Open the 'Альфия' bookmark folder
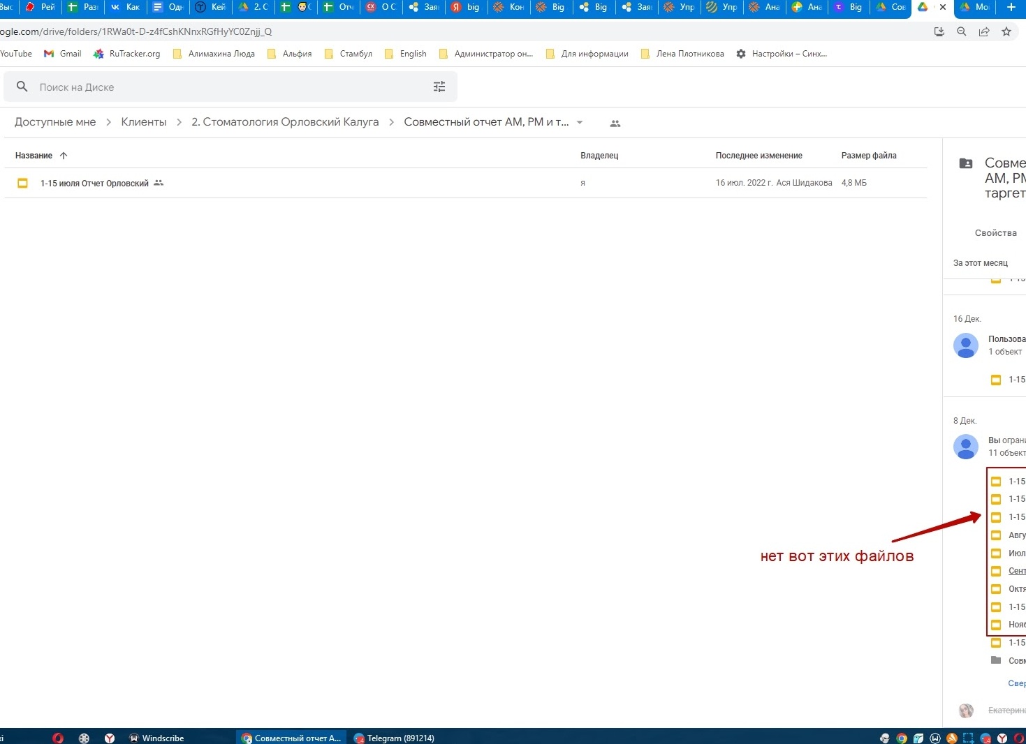This screenshot has width=1026, height=744. 289,54
